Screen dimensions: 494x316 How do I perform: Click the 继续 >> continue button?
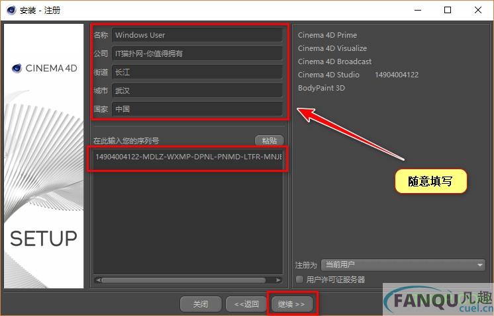click(x=291, y=304)
